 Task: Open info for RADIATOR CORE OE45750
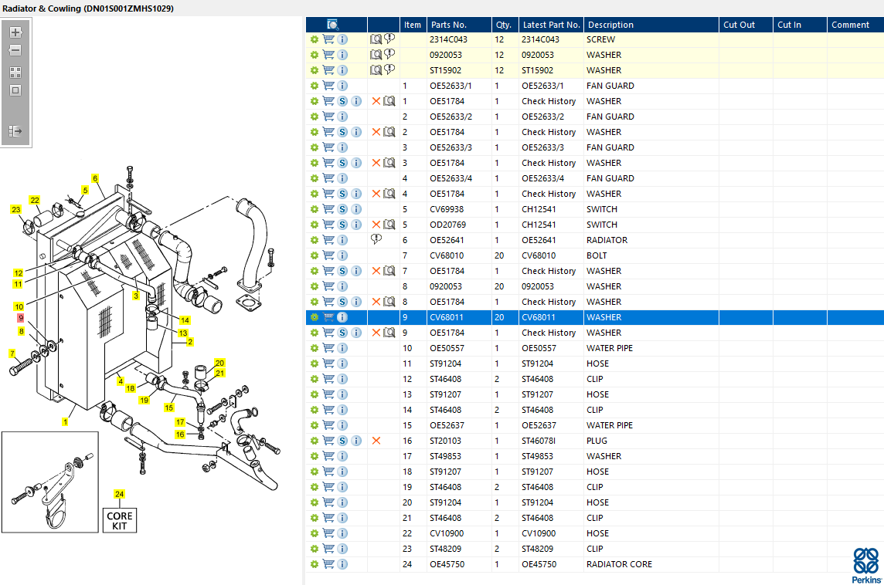(342, 564)
